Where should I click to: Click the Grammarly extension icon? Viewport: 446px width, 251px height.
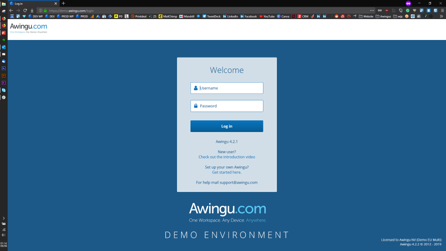click(x=407, y=11)
